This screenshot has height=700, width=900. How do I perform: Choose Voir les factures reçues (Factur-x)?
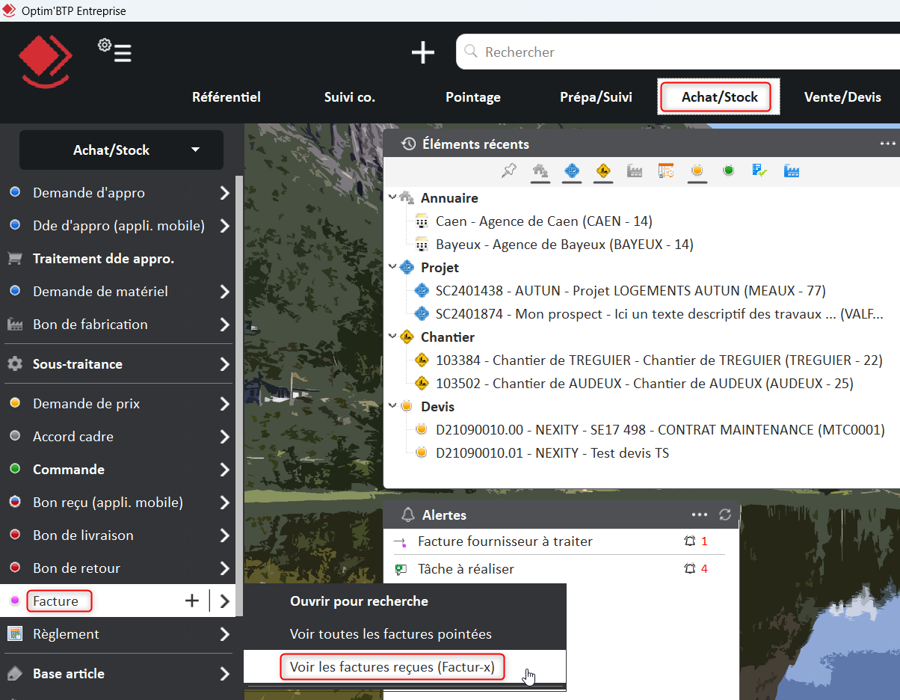pos(392,666)
